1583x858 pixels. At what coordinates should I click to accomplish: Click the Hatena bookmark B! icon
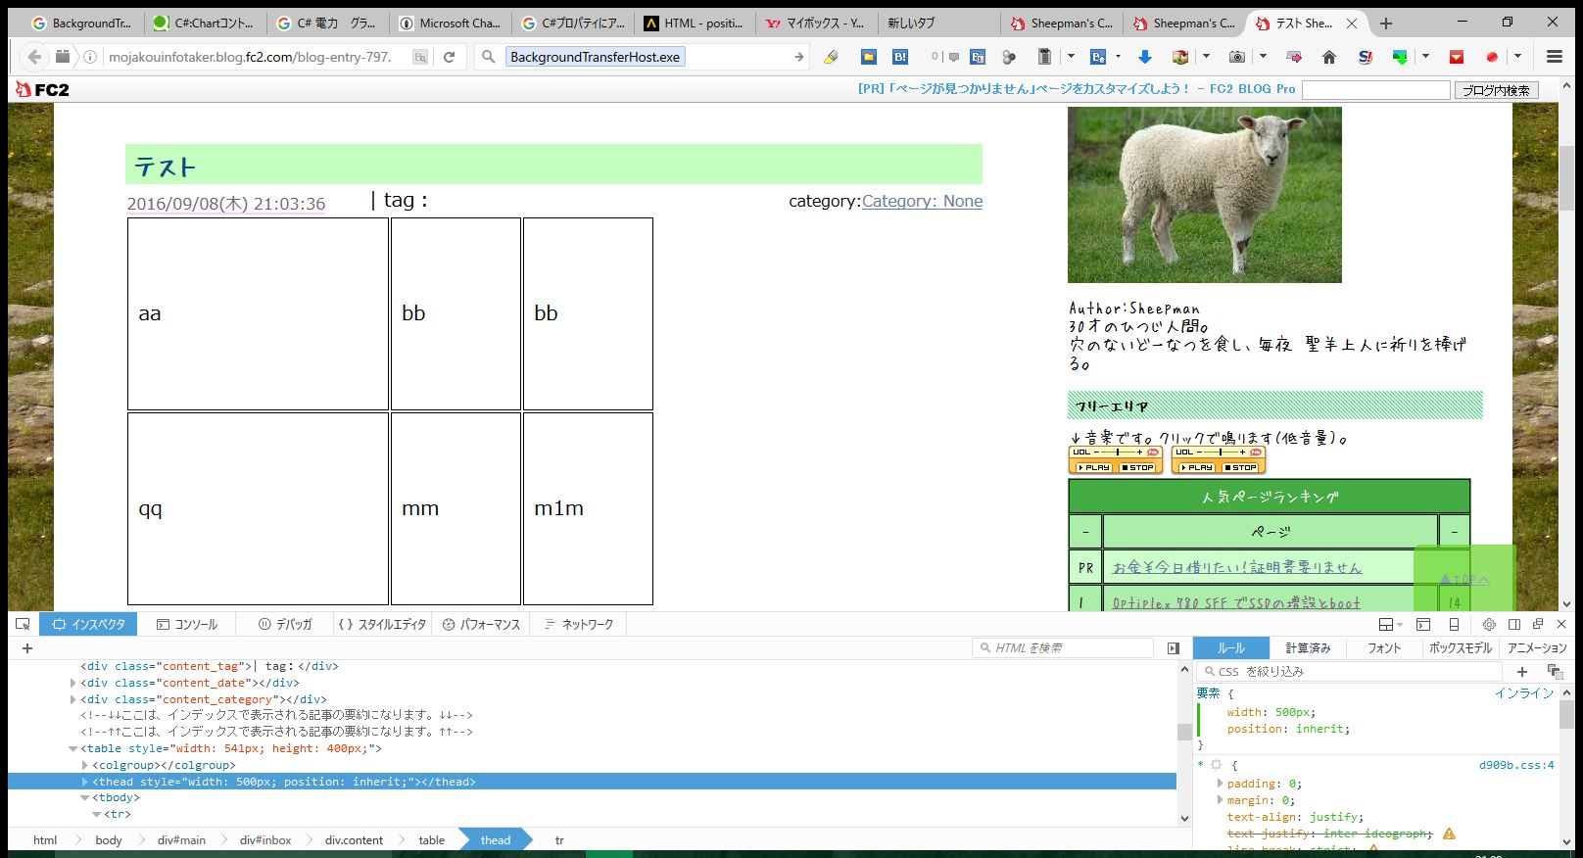coord(899,57)
